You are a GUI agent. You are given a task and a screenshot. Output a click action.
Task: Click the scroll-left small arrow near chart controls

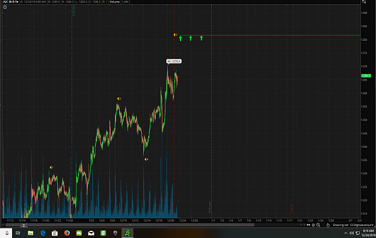tap(301, 225)
